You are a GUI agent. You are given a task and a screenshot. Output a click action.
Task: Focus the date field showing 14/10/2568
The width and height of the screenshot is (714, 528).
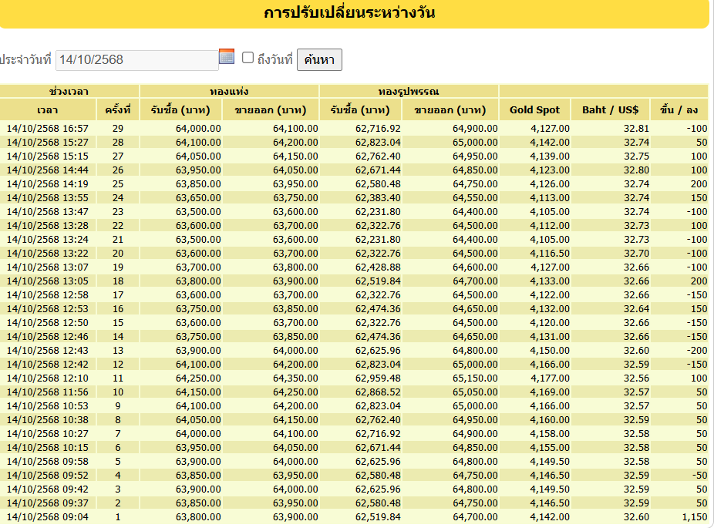point(137,60)
